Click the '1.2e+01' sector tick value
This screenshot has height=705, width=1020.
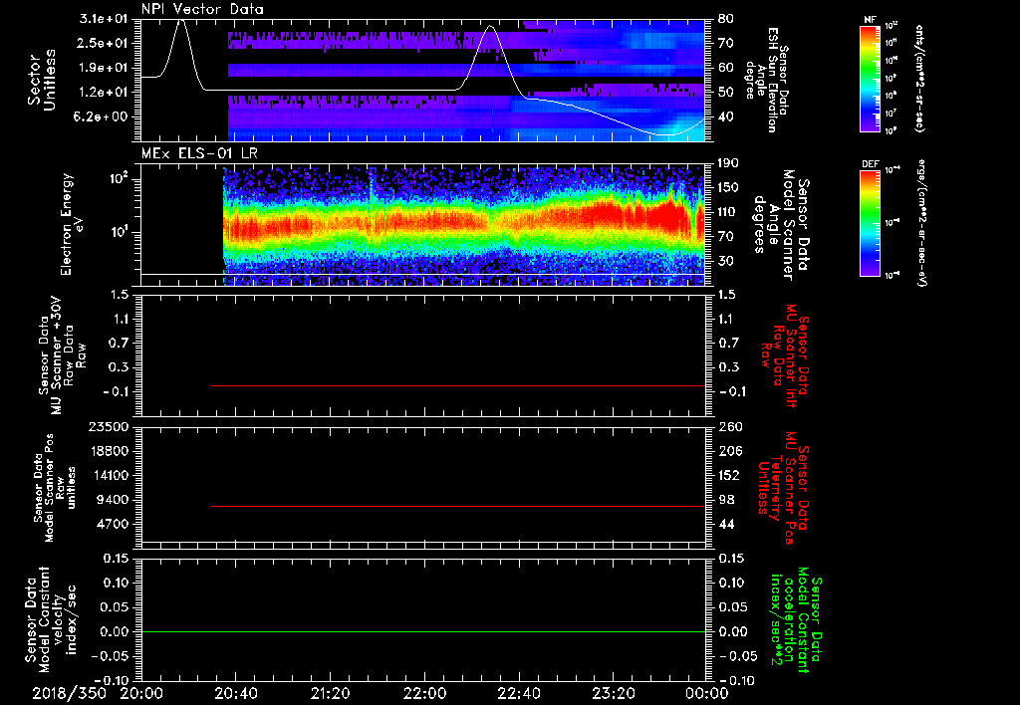click(x=104, y=93)
